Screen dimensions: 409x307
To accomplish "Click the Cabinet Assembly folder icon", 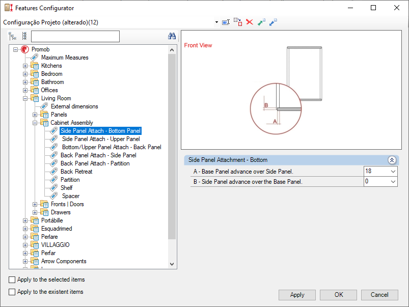I will click(x=44, y=122).
